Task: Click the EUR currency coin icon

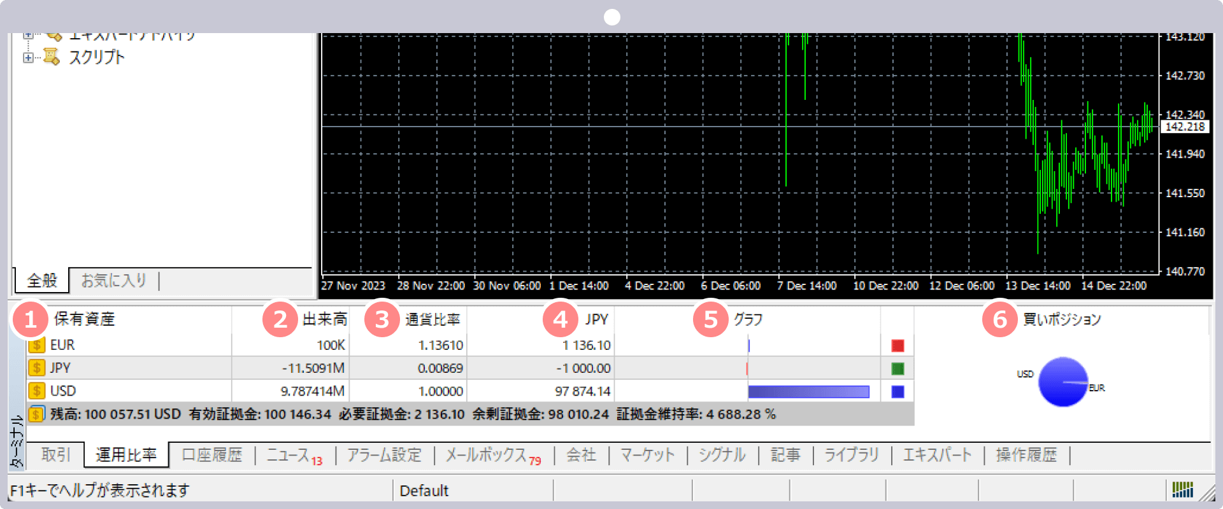Action: point(37,345)
